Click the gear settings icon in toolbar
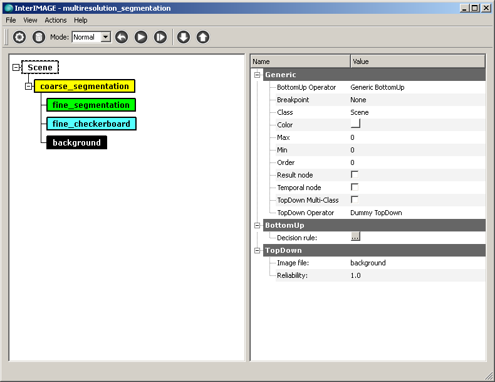This screenshot has height=382, width=495. click(19, 37)
